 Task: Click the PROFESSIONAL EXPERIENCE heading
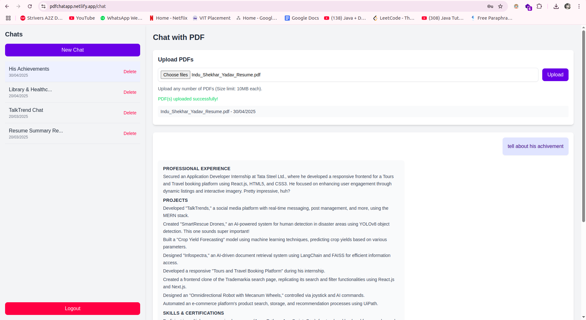click(197, 169)
